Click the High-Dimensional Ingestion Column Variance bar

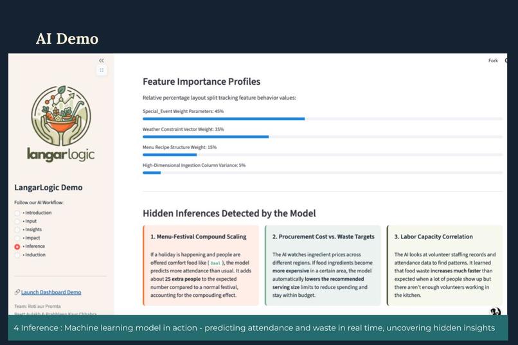(x=323, y=173)
